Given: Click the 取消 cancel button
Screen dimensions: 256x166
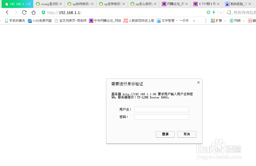Looking at the screenshot, I should click(186, 134).
